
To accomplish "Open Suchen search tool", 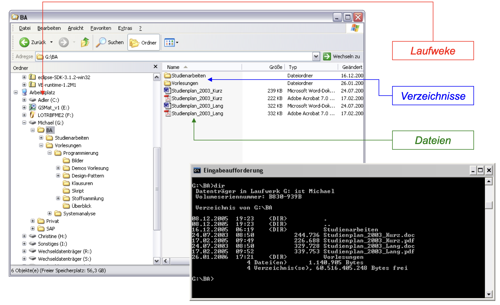I will 110,42.
